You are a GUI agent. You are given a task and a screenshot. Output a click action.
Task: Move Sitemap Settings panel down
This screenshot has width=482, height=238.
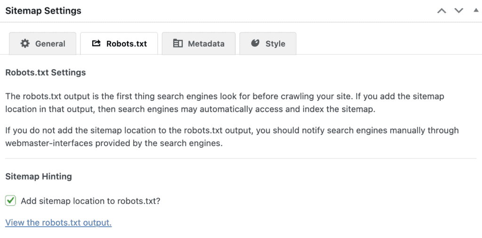(459, 11)
